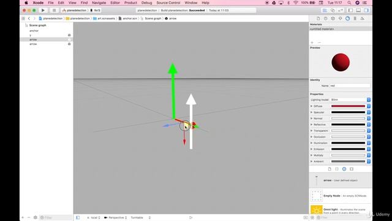Open the Node inspector tab
The width and height of the screenshot is (392, 221).
tap(333, 18)
